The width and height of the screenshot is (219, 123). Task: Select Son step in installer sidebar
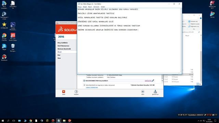pos(59,58)
